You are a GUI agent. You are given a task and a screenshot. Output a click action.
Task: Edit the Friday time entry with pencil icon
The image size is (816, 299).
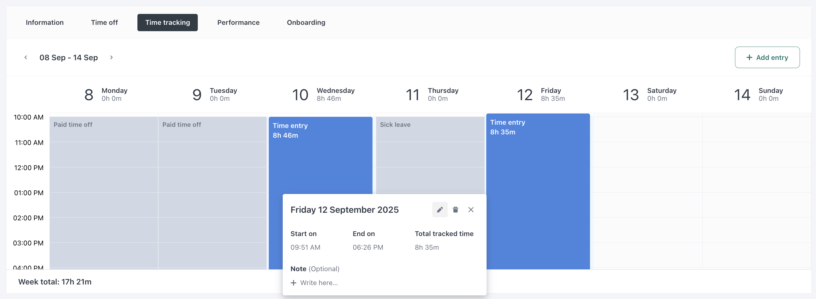440,209
